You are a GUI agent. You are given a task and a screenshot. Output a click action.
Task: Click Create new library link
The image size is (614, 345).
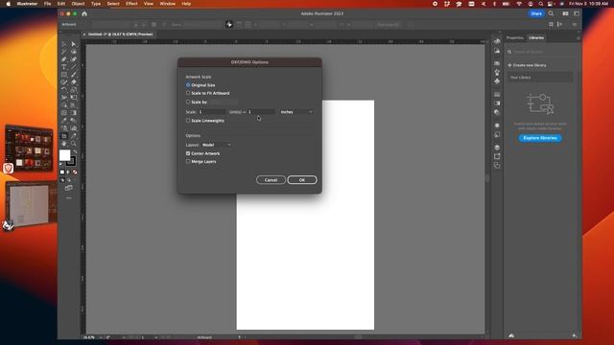(x=527, y=65)
